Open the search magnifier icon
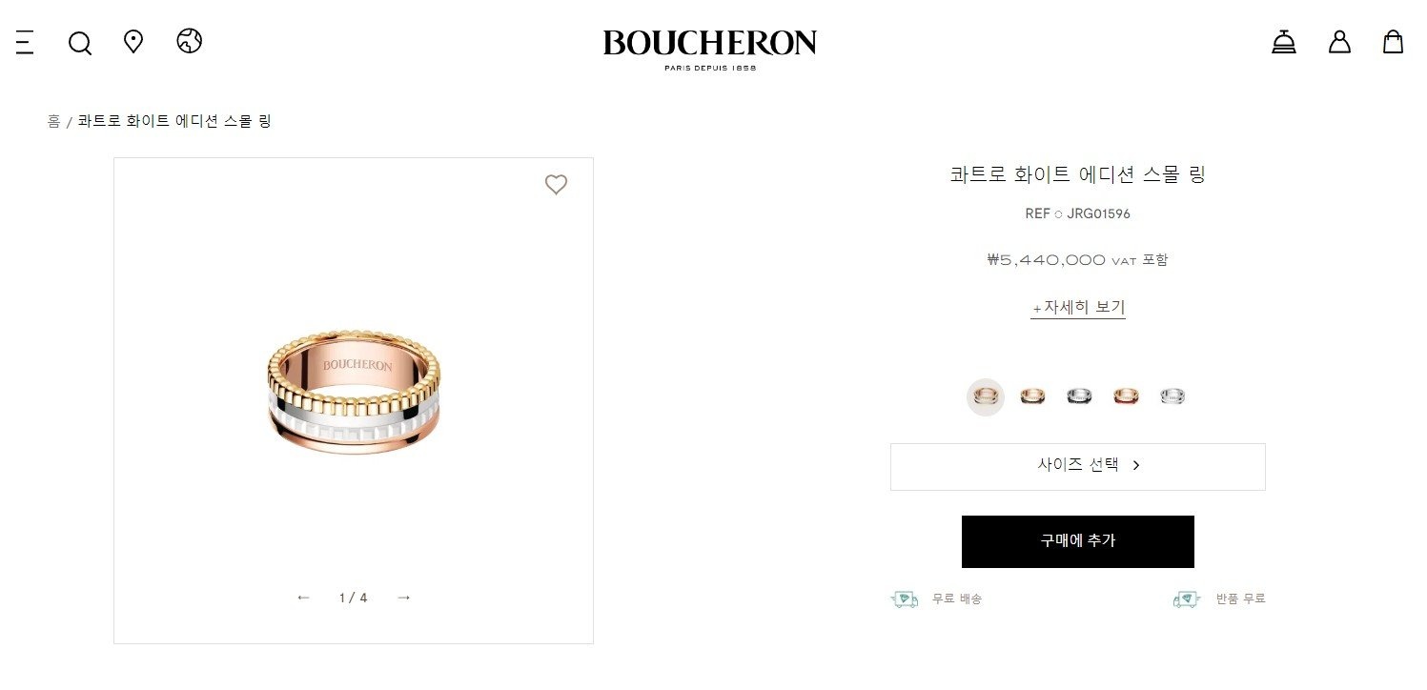This screenshot has width=1427, height=690. (80, 43)
